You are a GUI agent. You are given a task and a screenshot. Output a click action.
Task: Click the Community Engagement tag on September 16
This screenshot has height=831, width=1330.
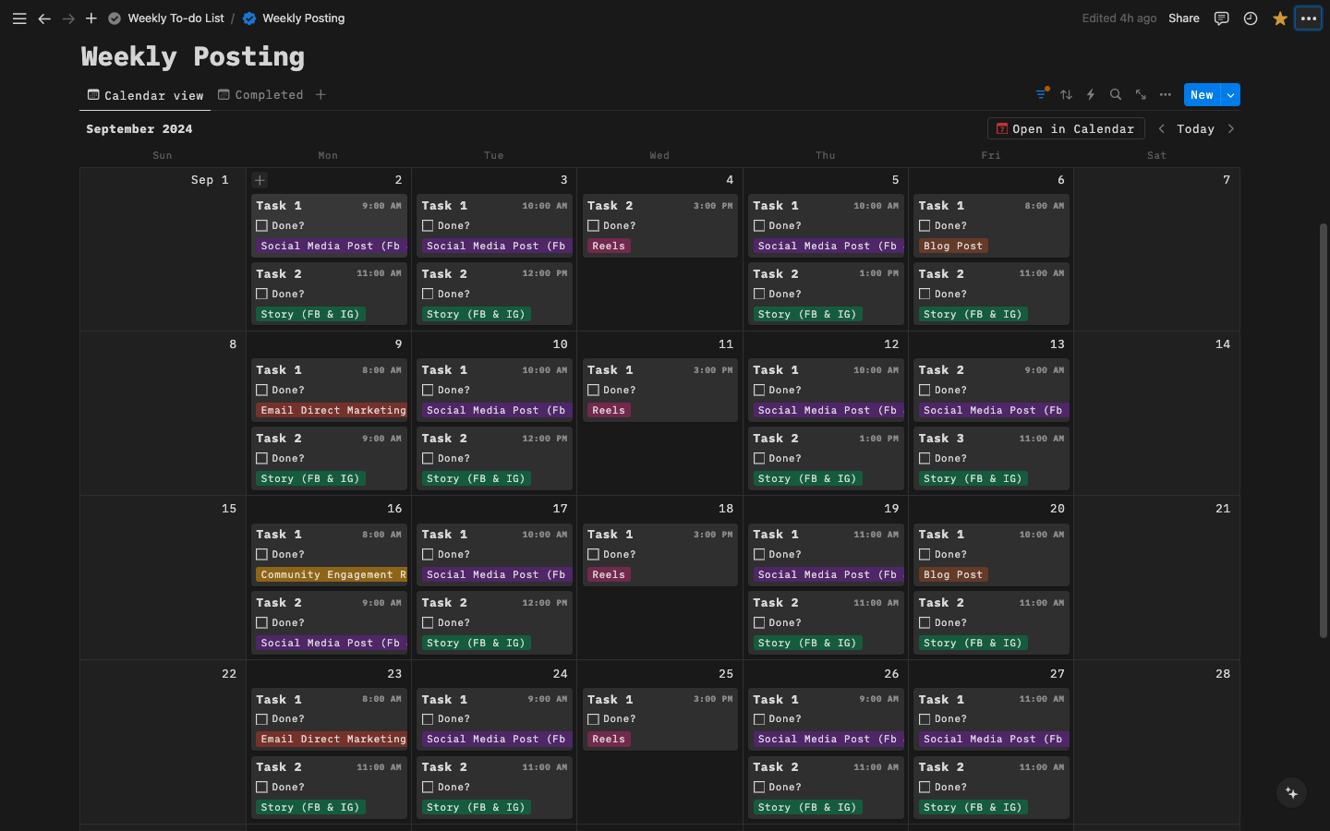(x=332, y=574)
